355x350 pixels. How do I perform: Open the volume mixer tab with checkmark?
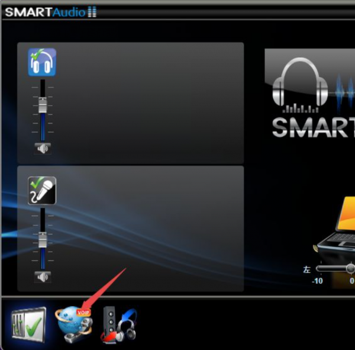tap(28, 325)
